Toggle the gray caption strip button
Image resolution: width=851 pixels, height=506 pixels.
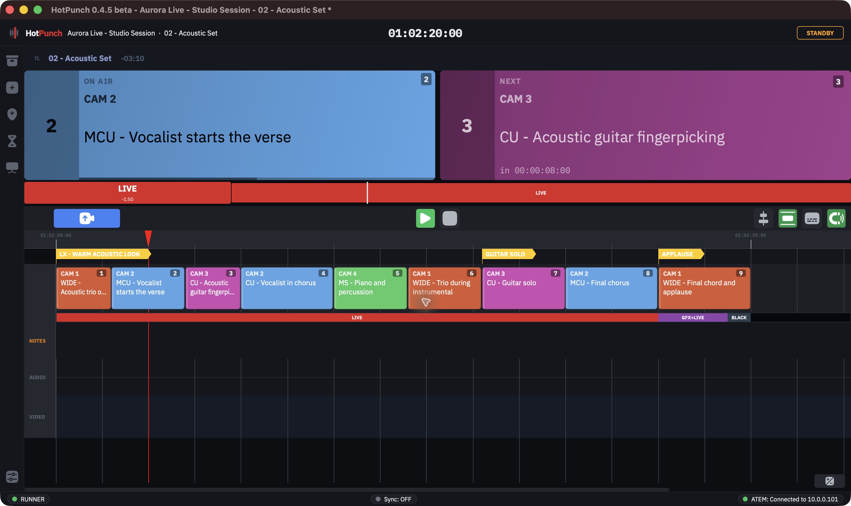812,218
